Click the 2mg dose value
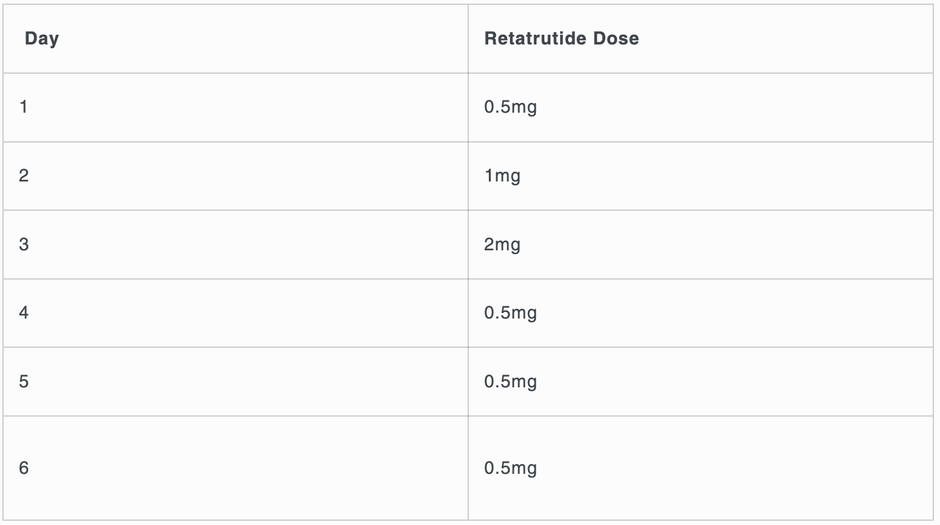The width and height of the screenshot is (940, 525). click(x=502, y=245)
